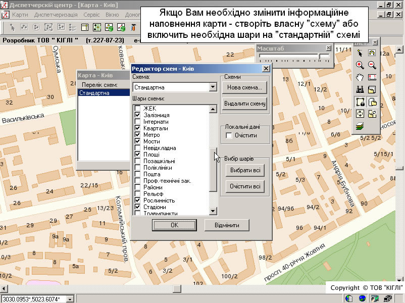This screenshot has height=303, width=405.
Task: Close the Редактор схем dialog
Action: (x=266, y=69)
